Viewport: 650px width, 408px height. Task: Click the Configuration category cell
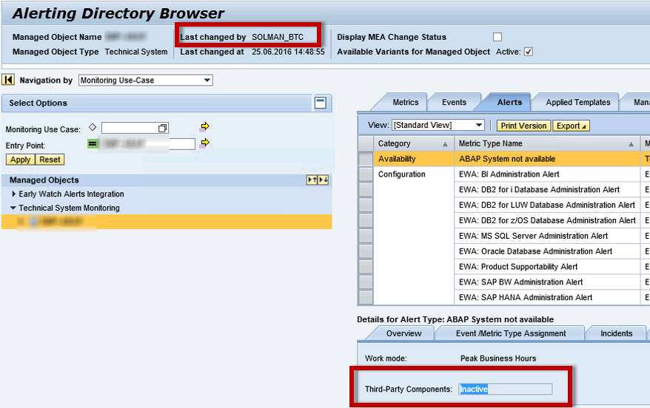pos(413,174)
